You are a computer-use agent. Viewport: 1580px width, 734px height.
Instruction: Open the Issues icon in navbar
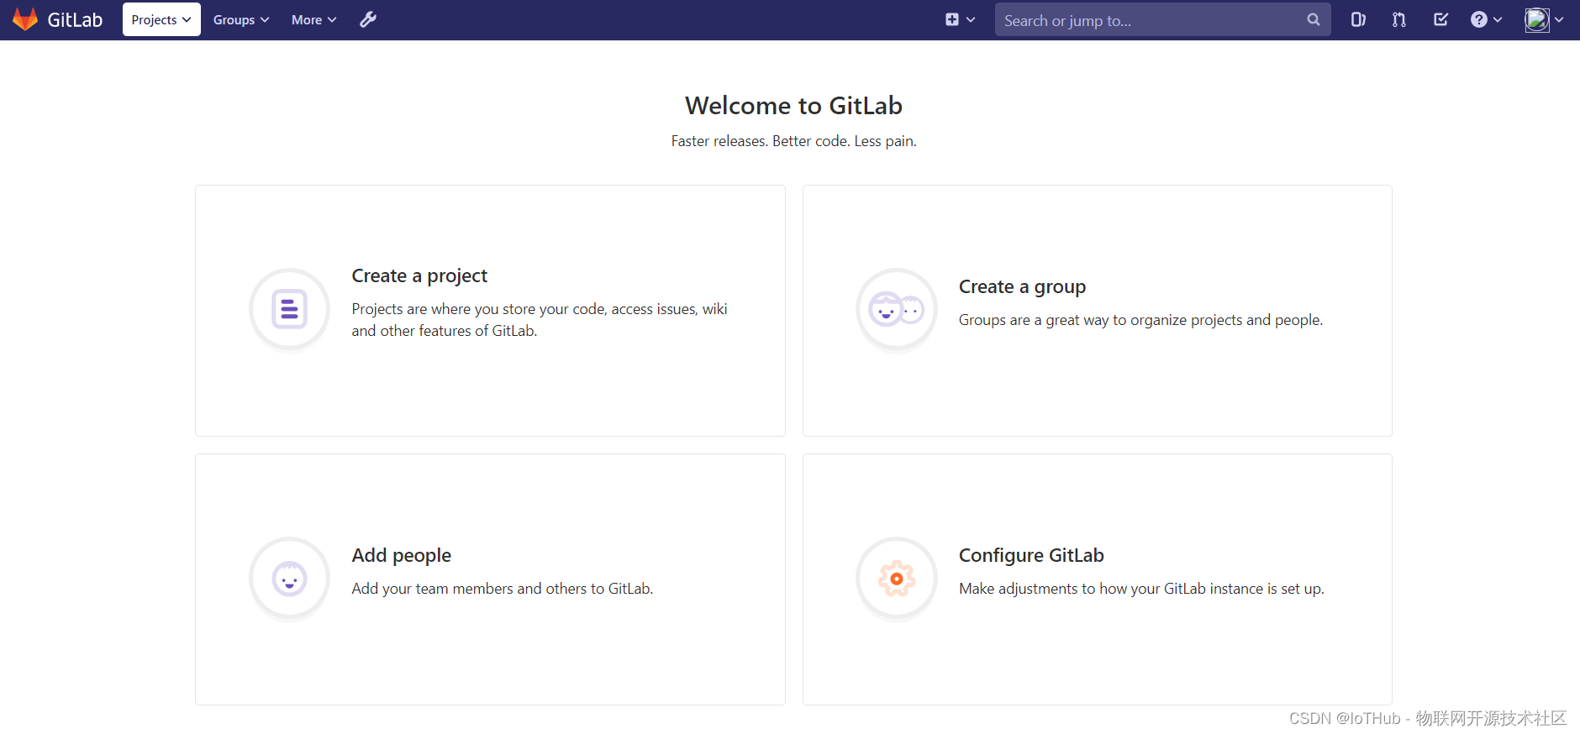pyautogui.click(x=1358, y=19)
